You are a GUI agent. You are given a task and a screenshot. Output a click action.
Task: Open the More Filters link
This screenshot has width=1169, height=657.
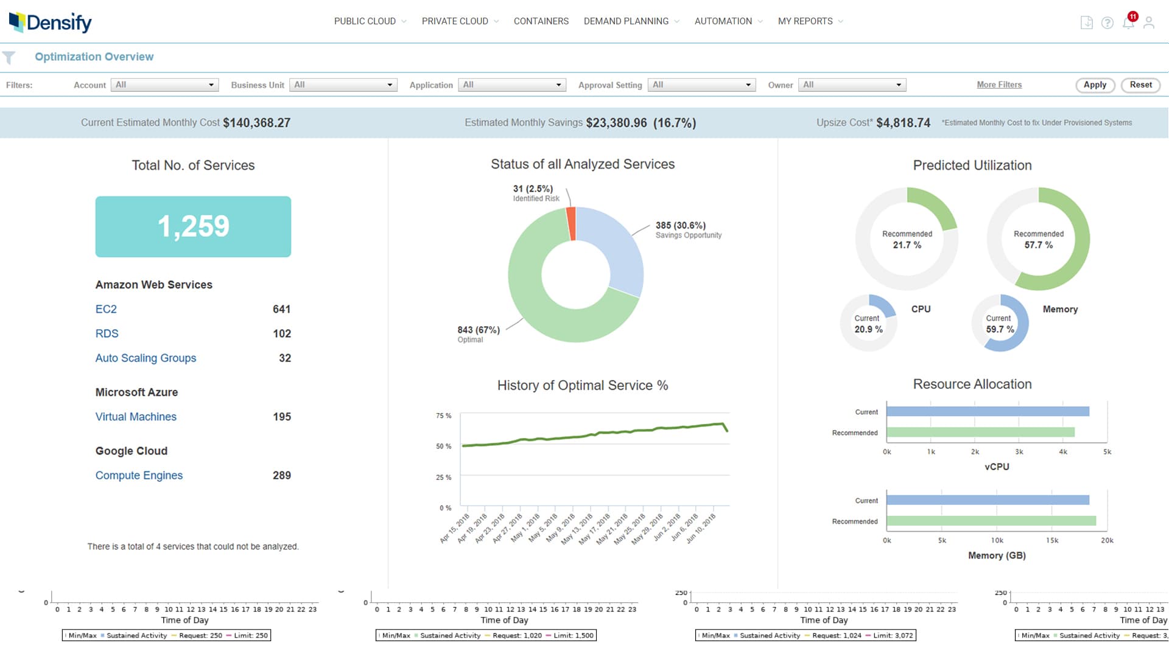999,85
